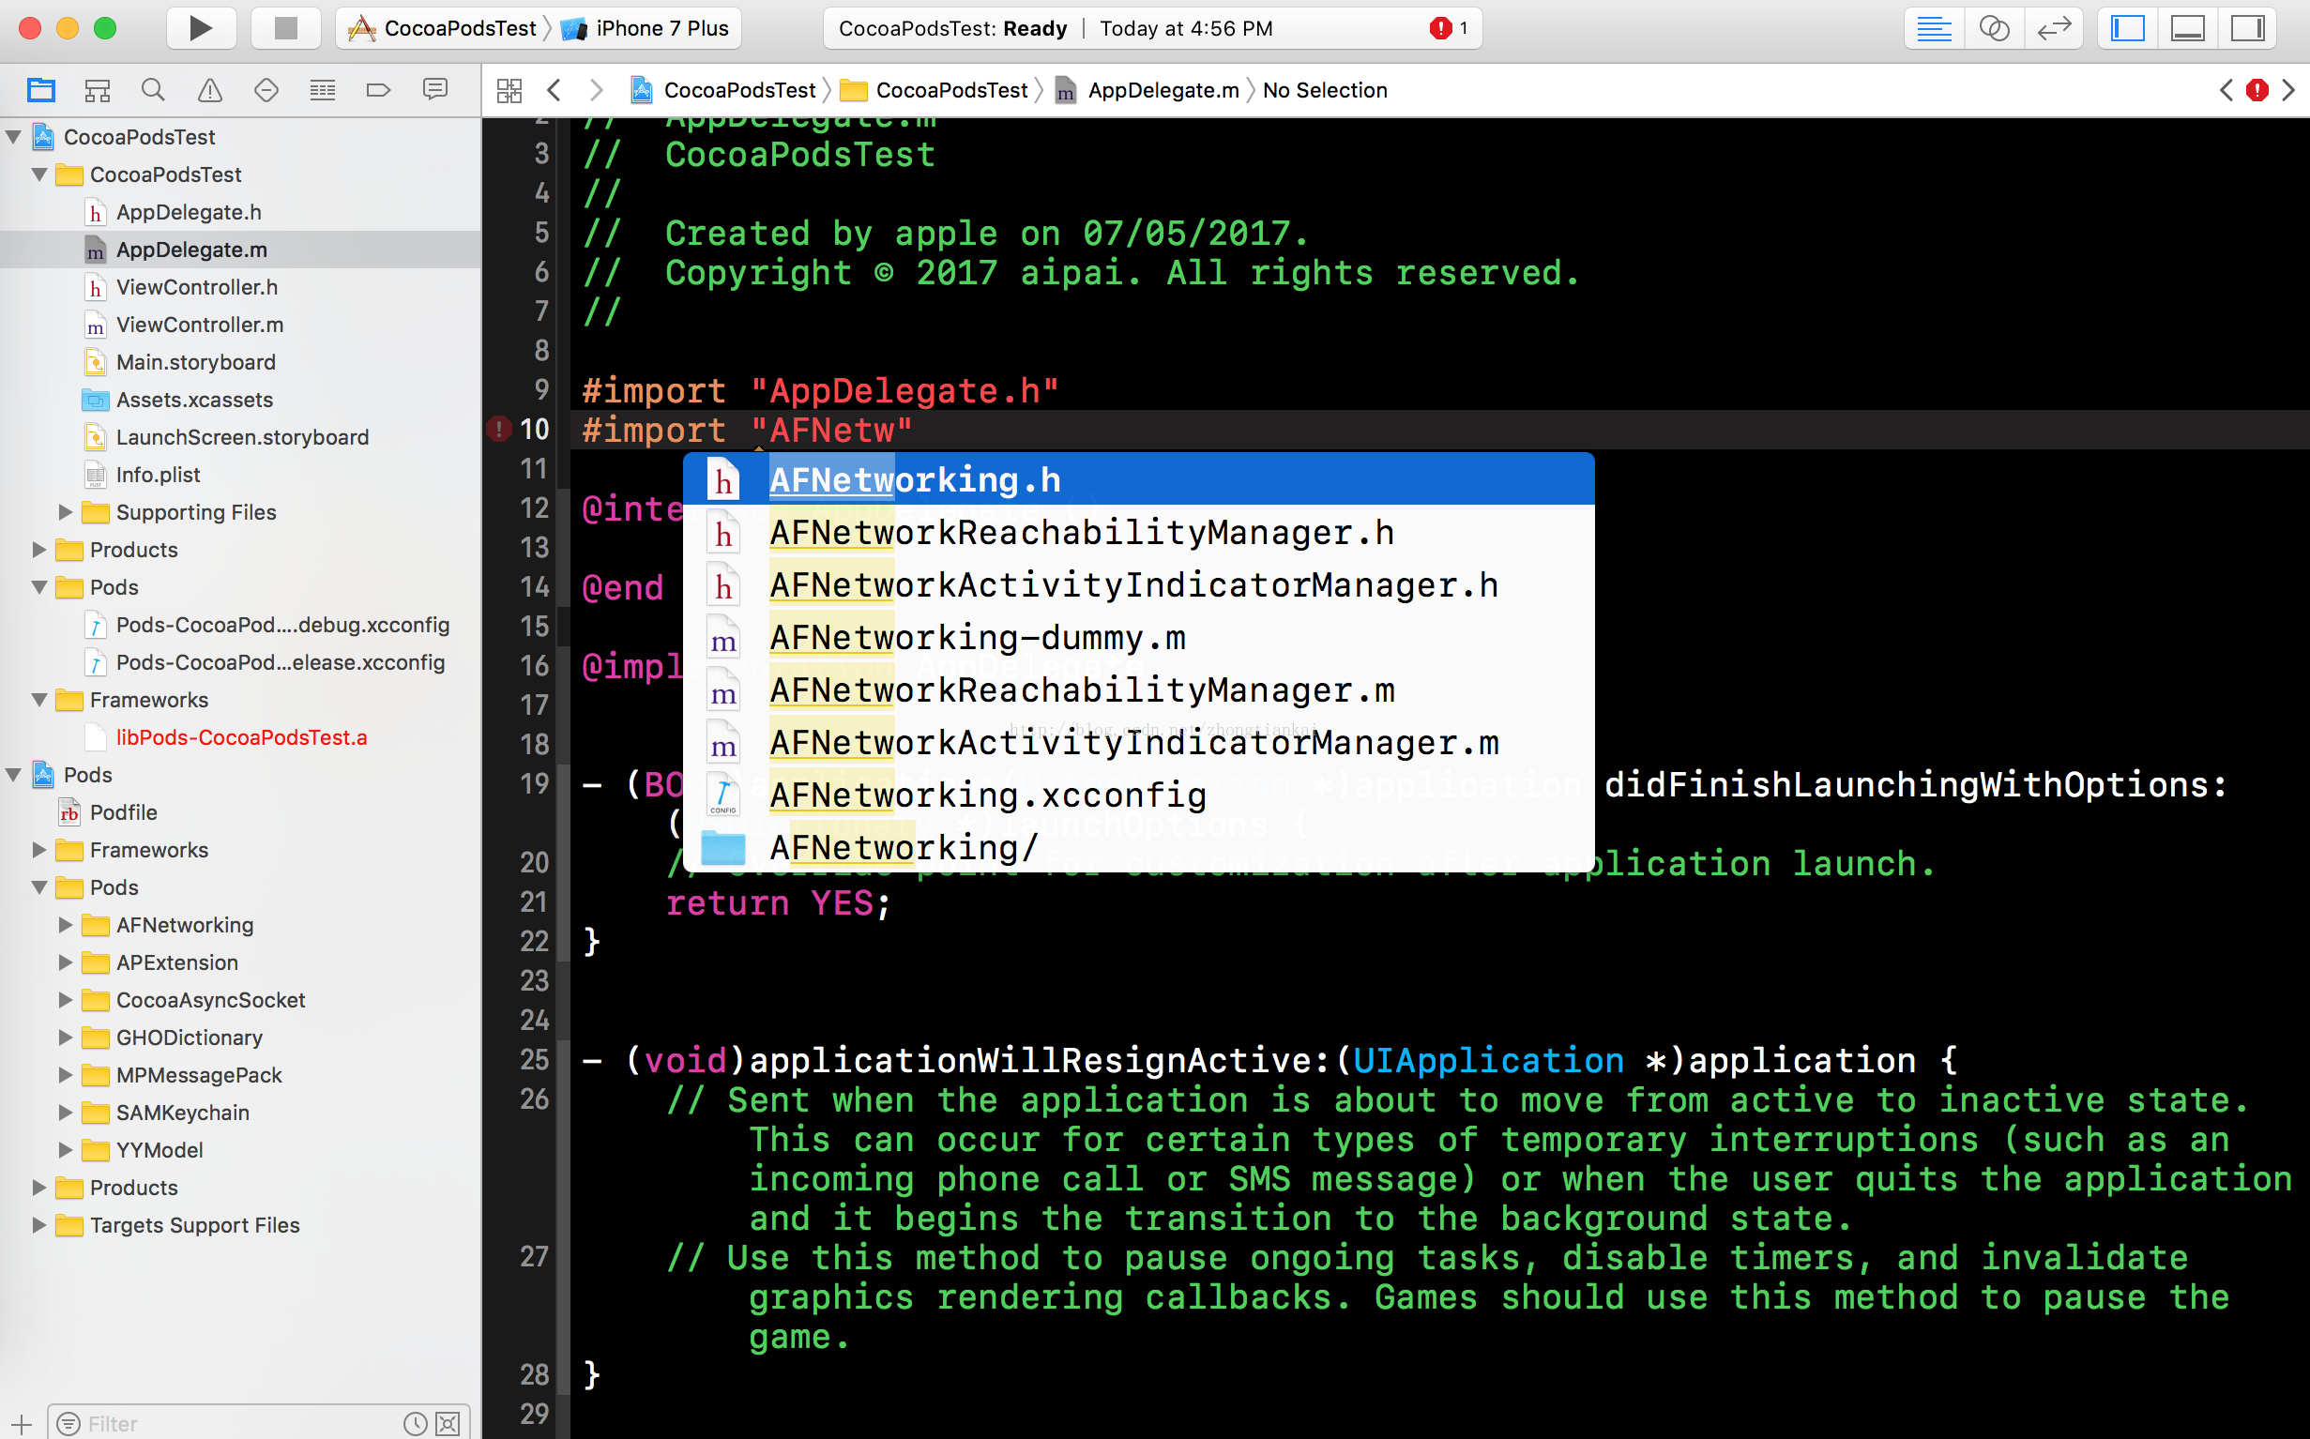
Task: Open the Podfile
Action: (240, 812)
